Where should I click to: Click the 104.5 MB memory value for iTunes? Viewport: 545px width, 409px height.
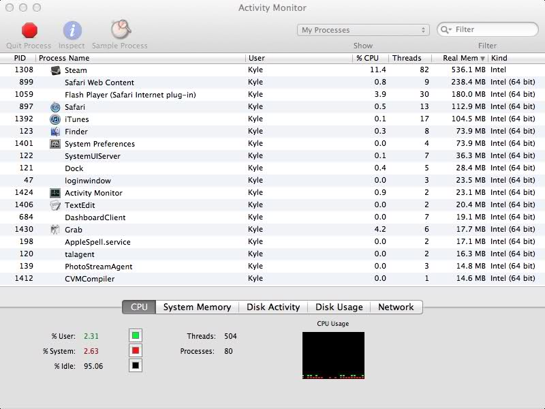pos(468,119)
